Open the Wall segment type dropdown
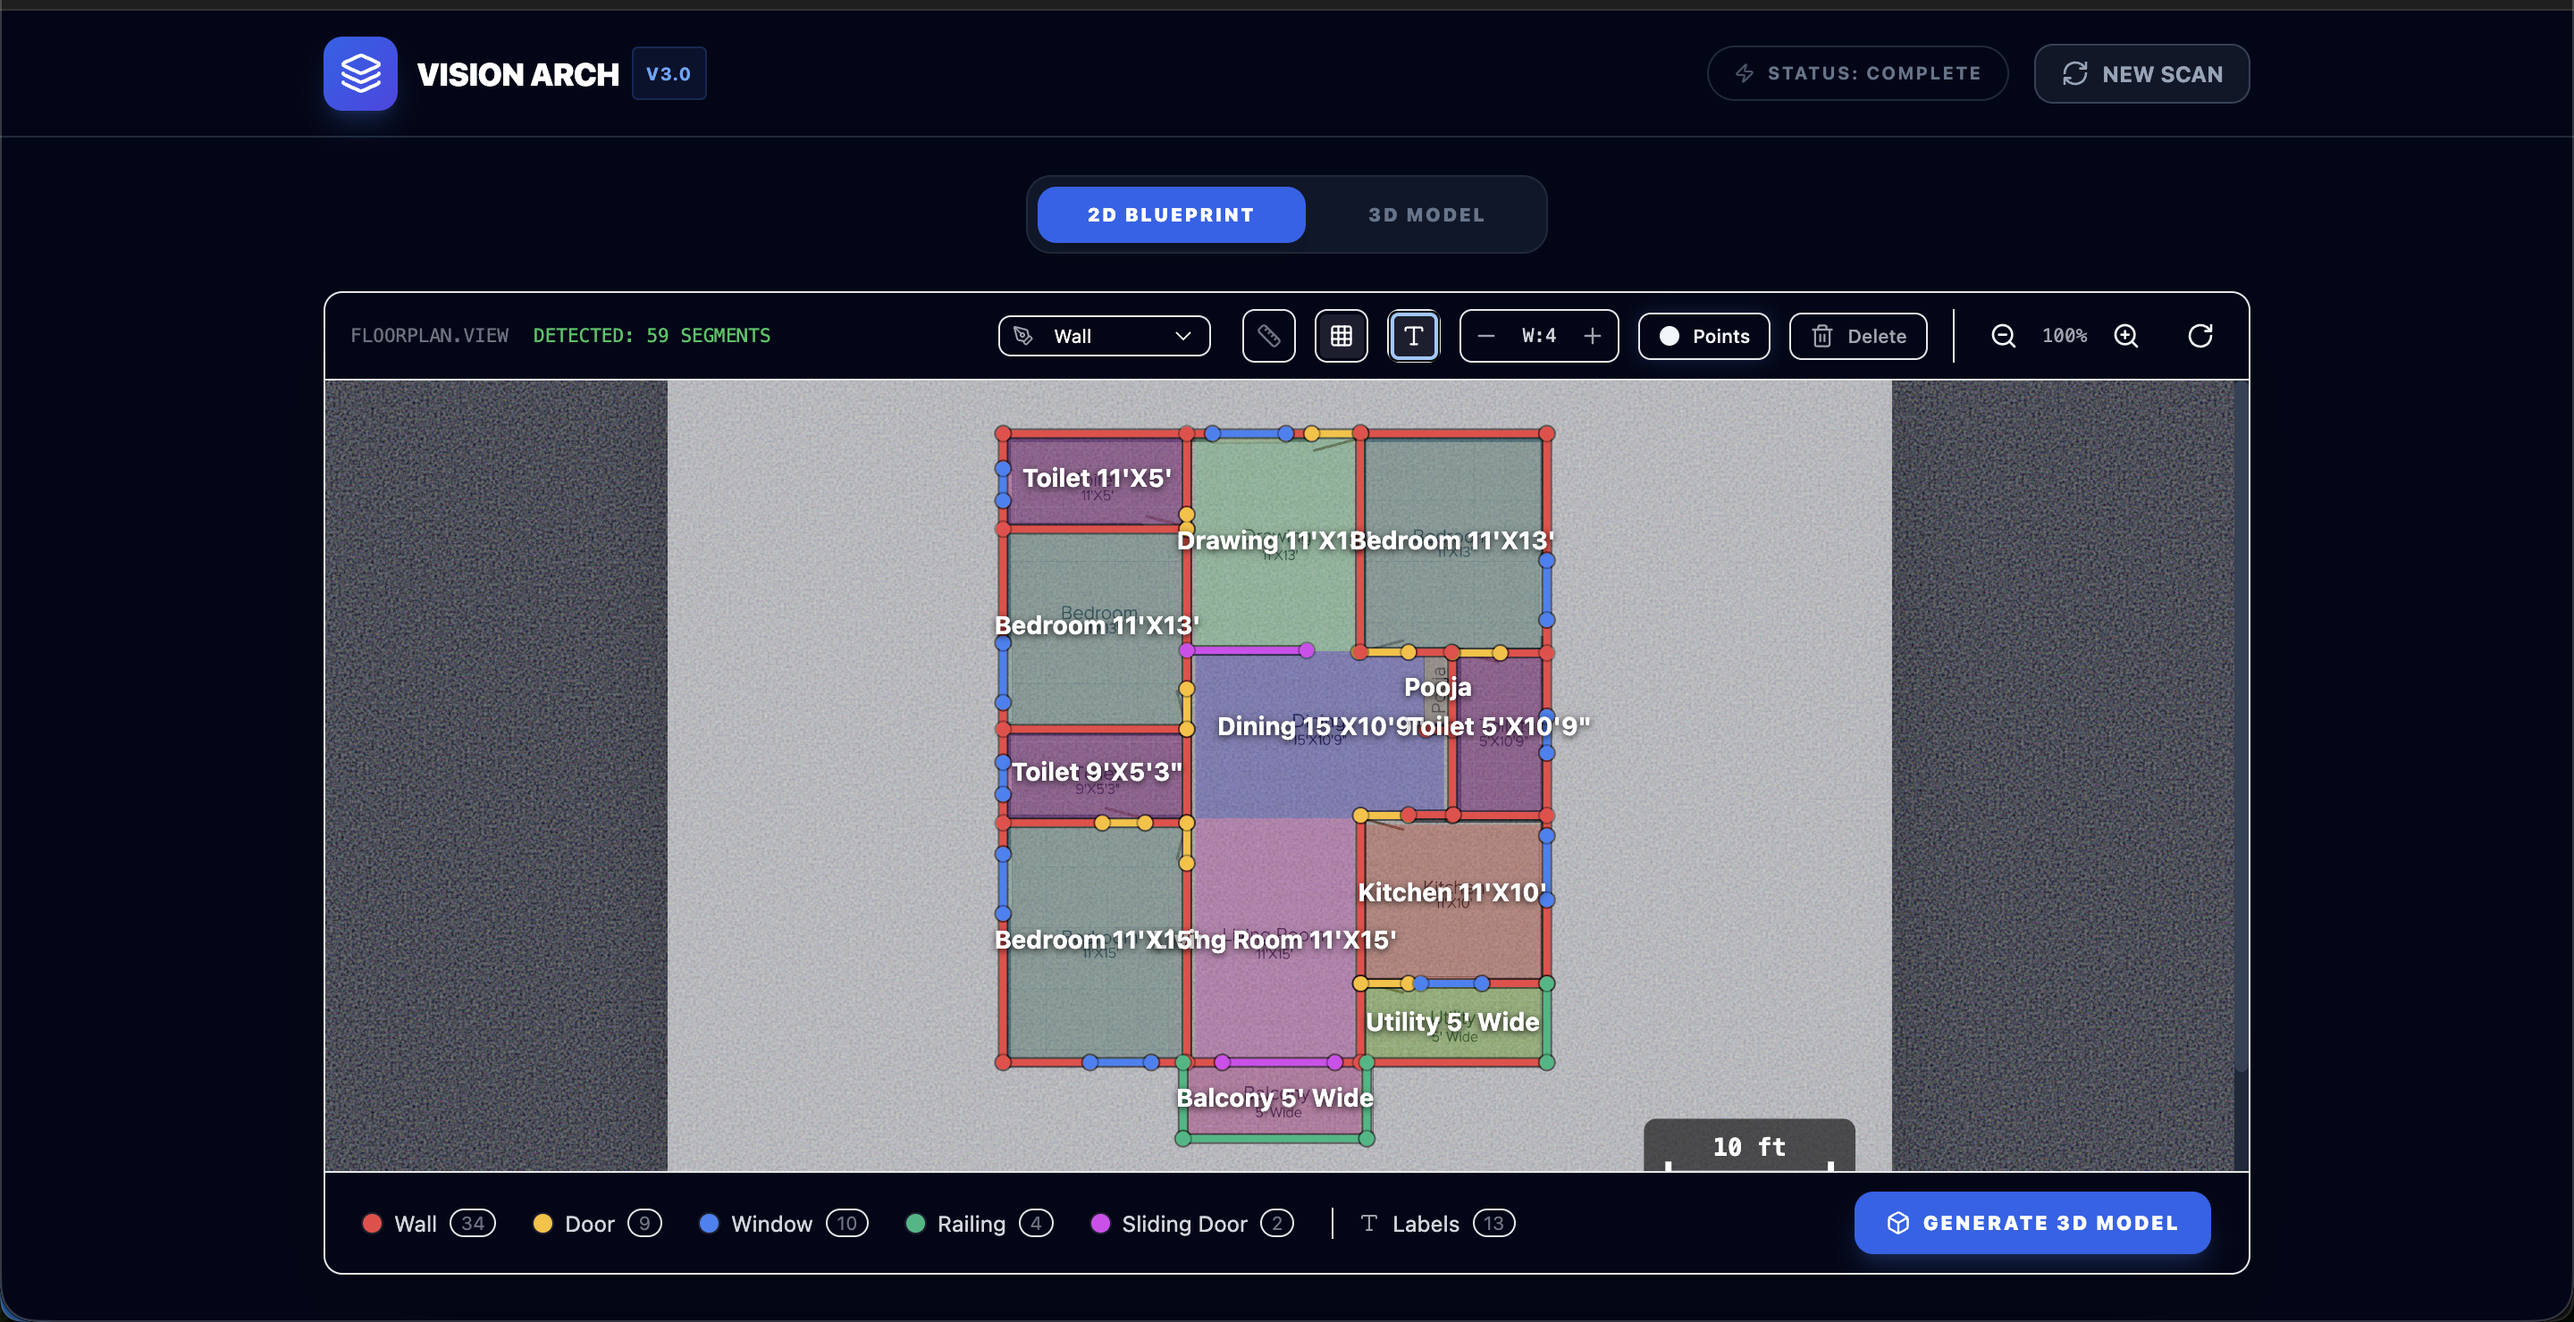This screenshot has width=2574, height=1322. click(1104, 336)
